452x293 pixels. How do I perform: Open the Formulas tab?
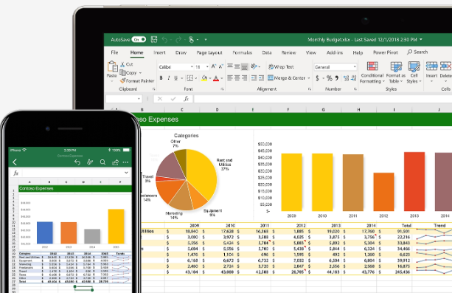coord(242,52)
